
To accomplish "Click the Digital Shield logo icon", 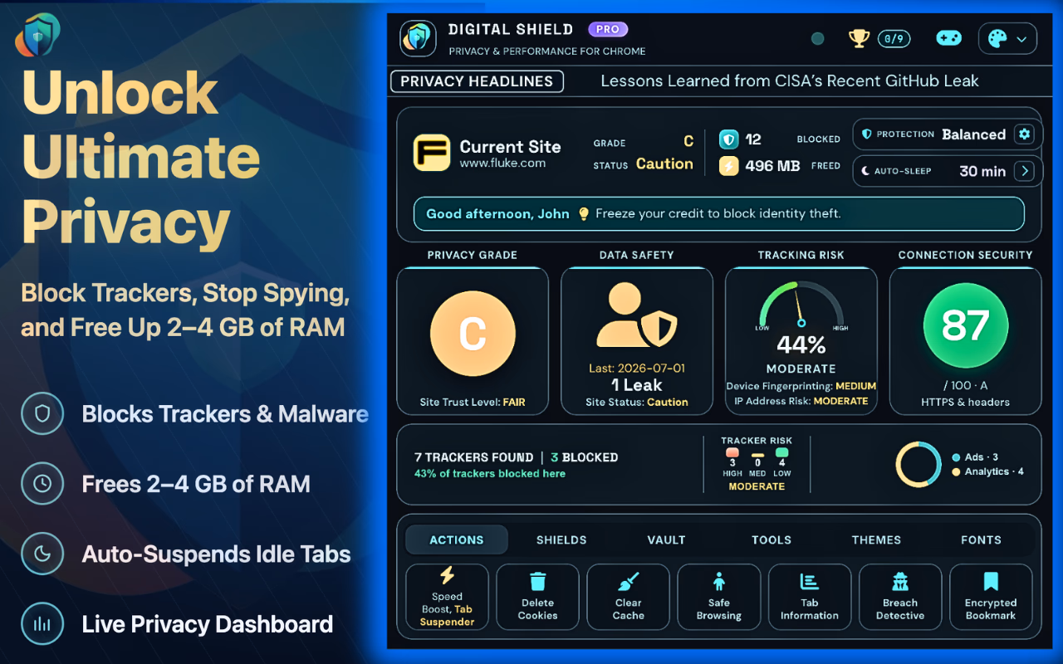I will coord(419,39).
